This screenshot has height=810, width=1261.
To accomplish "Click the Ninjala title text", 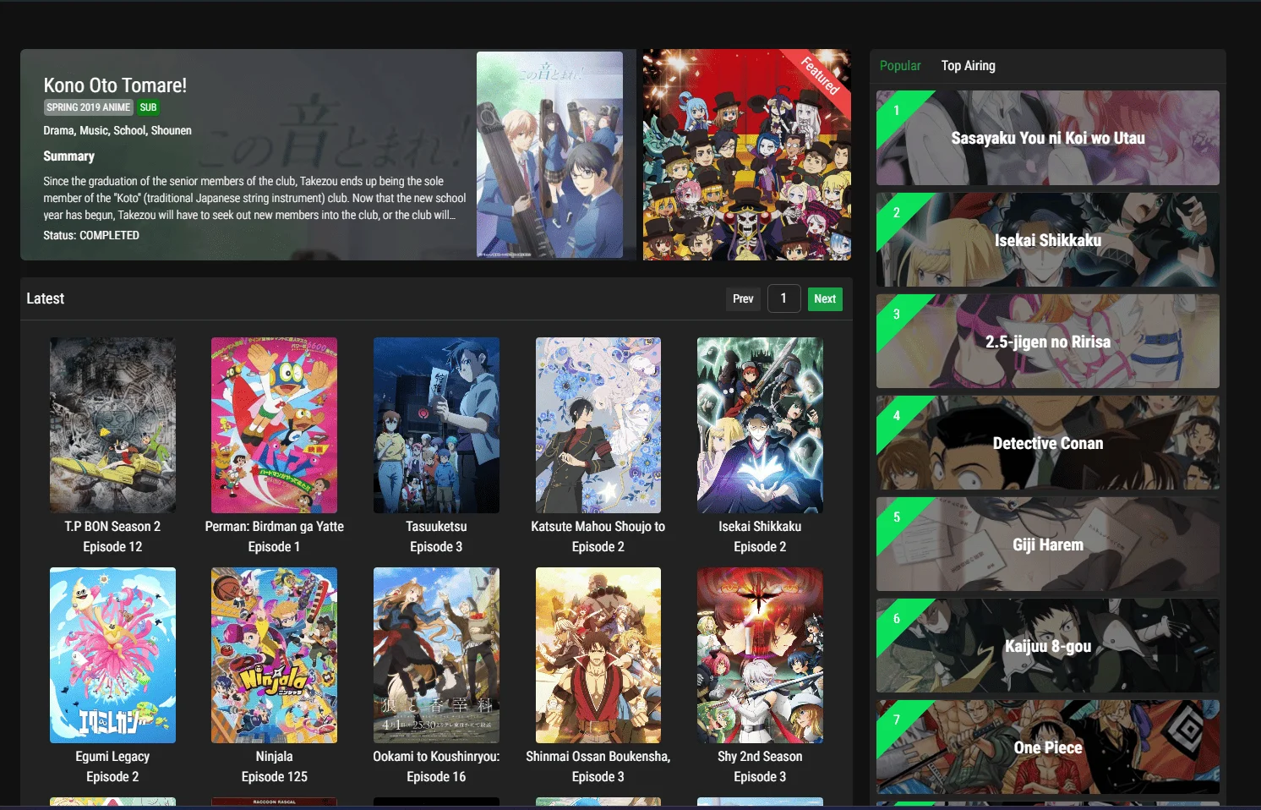I will [274, 756].
